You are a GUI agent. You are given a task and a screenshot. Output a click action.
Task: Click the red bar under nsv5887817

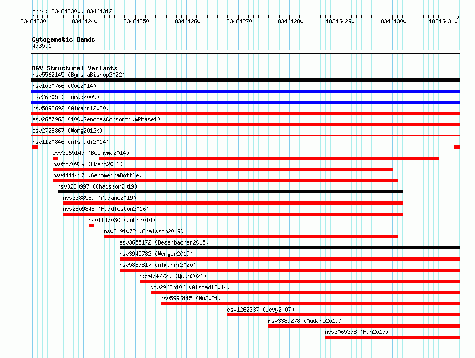(290, 270)
